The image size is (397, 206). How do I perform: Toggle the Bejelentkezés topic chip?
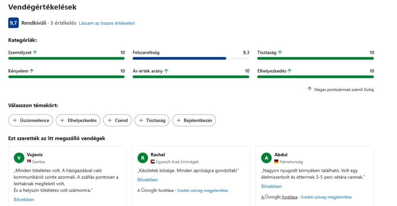194,120
